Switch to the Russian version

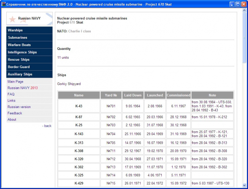pyautogui.click(x=19, y=107)
